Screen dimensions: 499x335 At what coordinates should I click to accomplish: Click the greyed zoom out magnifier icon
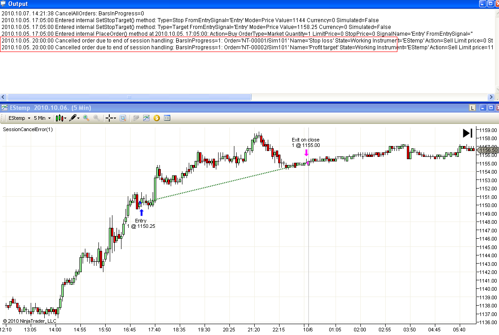coord(97,118)
